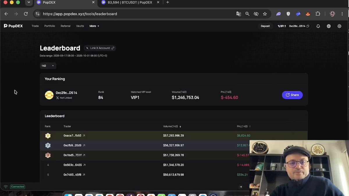Click the MetaMask fox extension icon
Viewport: 349px width, 196px height.
308,14
